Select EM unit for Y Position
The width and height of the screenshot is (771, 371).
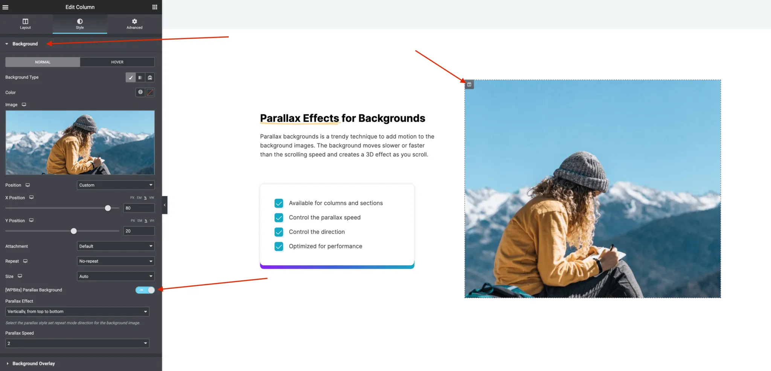click(140, 220)
